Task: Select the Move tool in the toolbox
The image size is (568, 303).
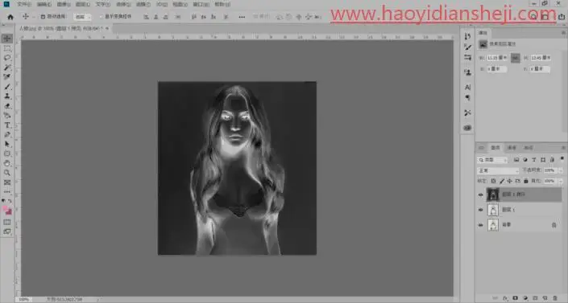Action: pyautogui.click(x=7, y=39)
